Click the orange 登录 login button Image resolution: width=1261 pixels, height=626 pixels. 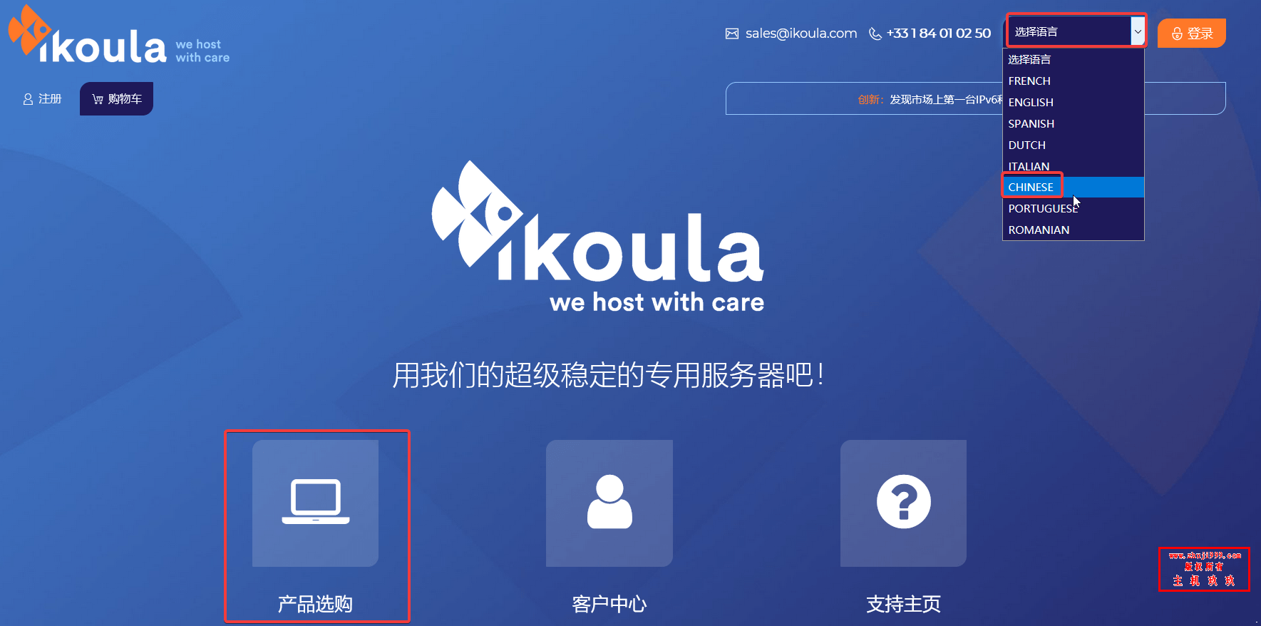1191,33
